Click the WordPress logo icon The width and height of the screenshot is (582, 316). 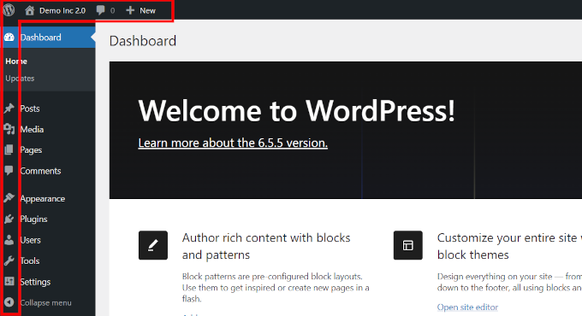pyautogui.click(x=9, y=10)
